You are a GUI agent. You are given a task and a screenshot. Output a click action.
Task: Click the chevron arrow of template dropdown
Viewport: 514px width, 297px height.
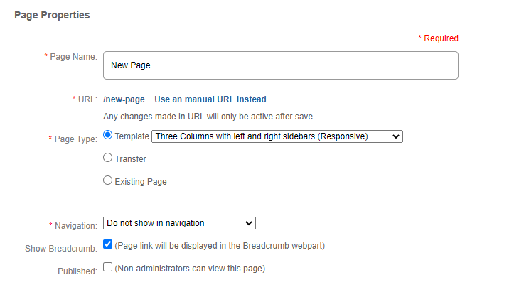pos(396,136)
